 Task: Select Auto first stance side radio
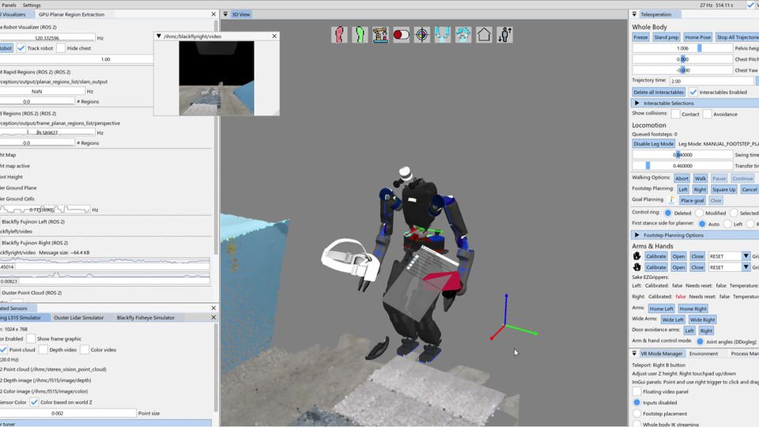pos(702,224)
